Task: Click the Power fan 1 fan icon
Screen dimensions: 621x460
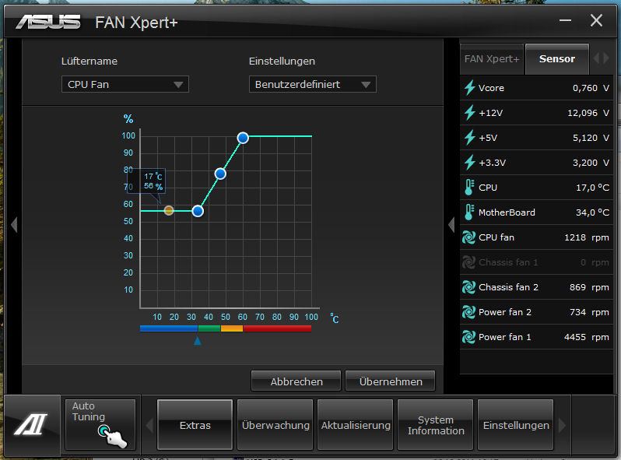Action: 469,337
